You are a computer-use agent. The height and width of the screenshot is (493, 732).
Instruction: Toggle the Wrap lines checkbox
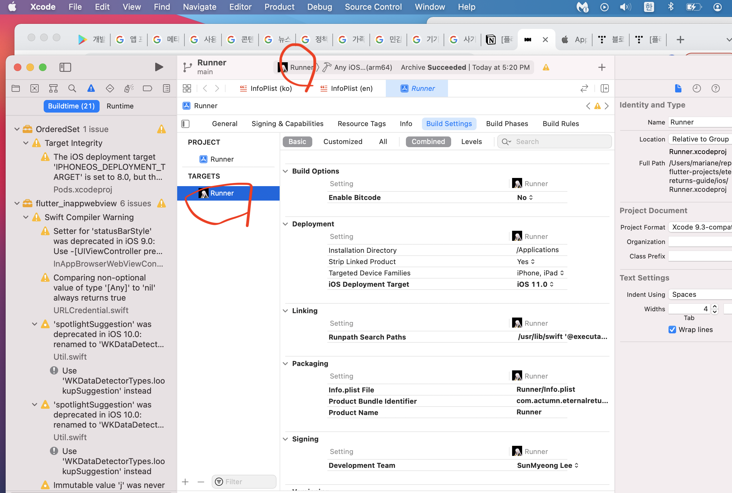[x=672, y=330]
